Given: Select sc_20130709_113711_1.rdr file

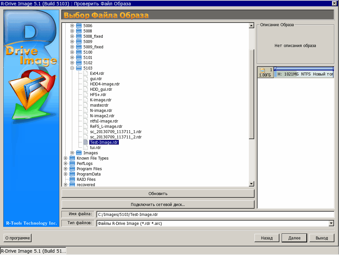Looking at the screenshot, I should coord(116,131).
